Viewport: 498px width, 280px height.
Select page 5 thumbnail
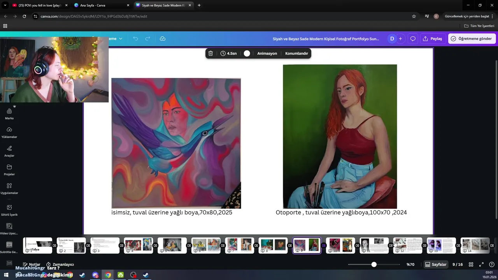(x=172, y=245)
